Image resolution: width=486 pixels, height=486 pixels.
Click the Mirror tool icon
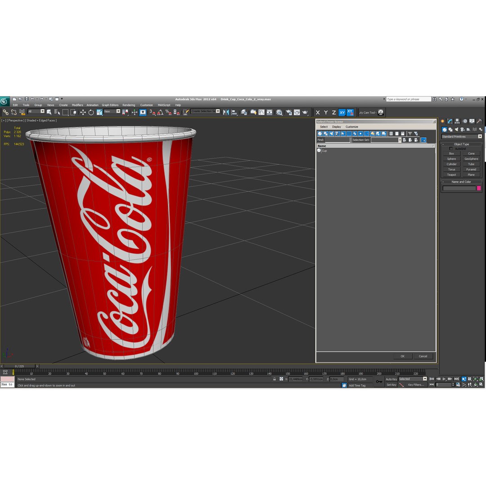226,112
